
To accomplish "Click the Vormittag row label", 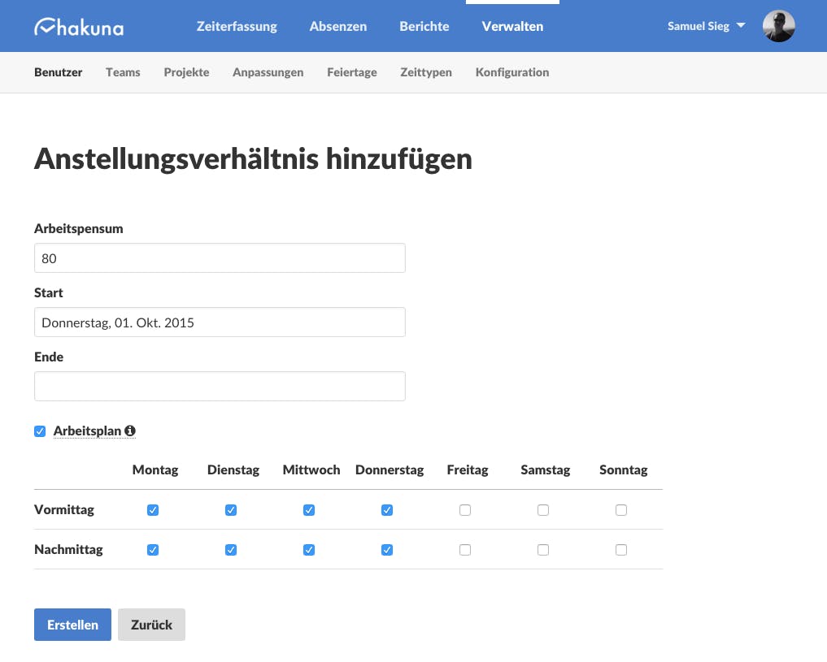I will (64, 510).
